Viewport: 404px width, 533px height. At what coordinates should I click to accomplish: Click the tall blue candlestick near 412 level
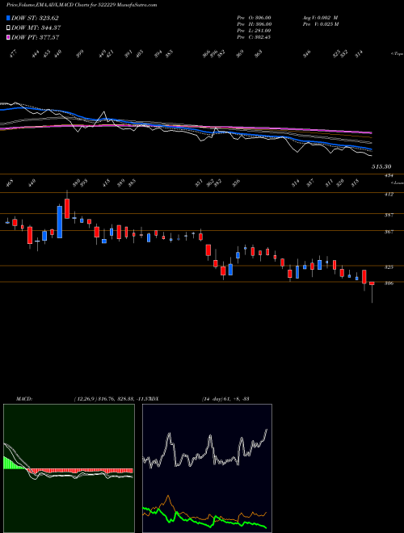tap(60, 221)
